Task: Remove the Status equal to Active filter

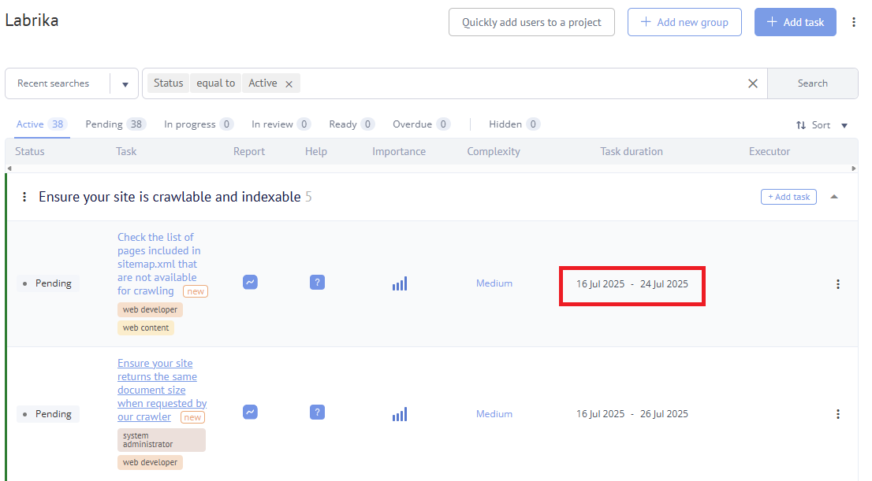Action: pyautogui.click(x=289, y=83)
